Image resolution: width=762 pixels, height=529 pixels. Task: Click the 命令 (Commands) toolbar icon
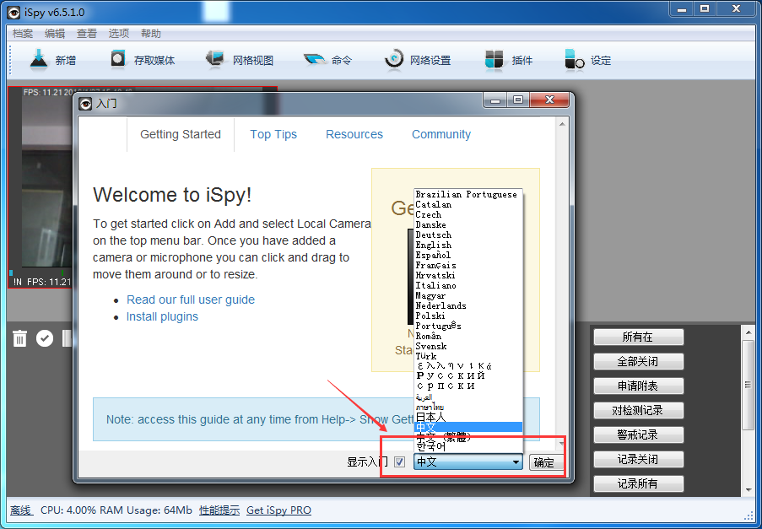(x=315, y=60)
